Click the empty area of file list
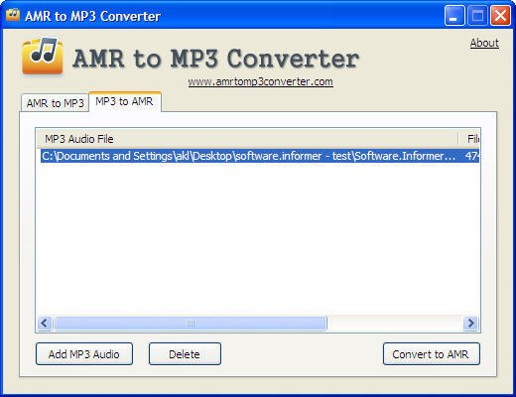 pos(258,238)
